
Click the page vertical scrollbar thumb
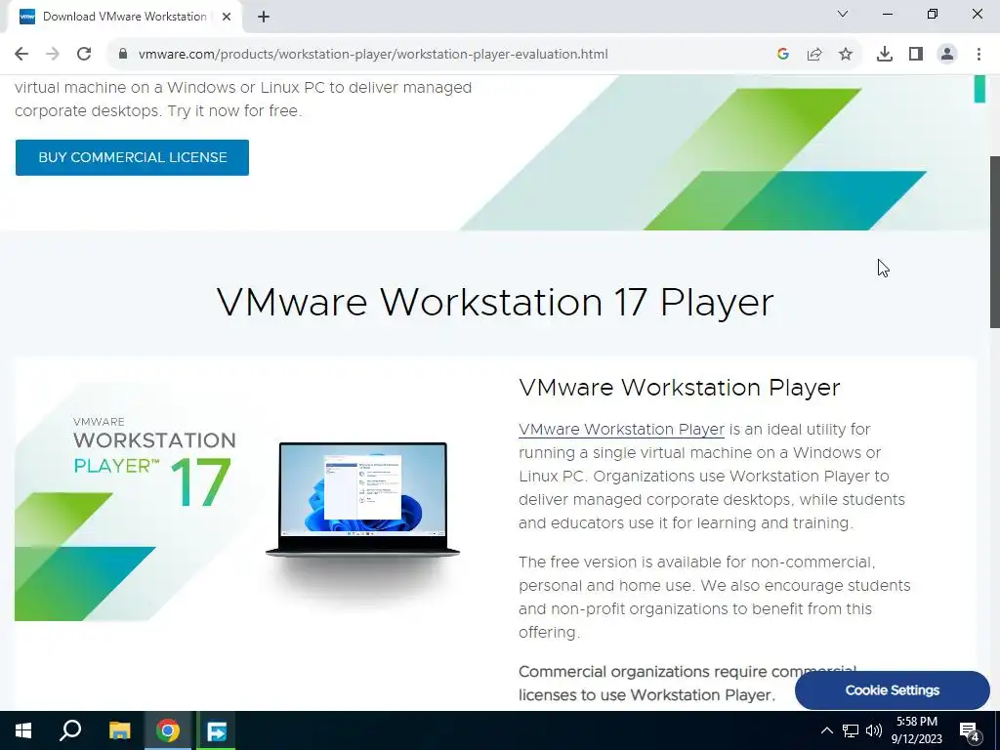994,242
